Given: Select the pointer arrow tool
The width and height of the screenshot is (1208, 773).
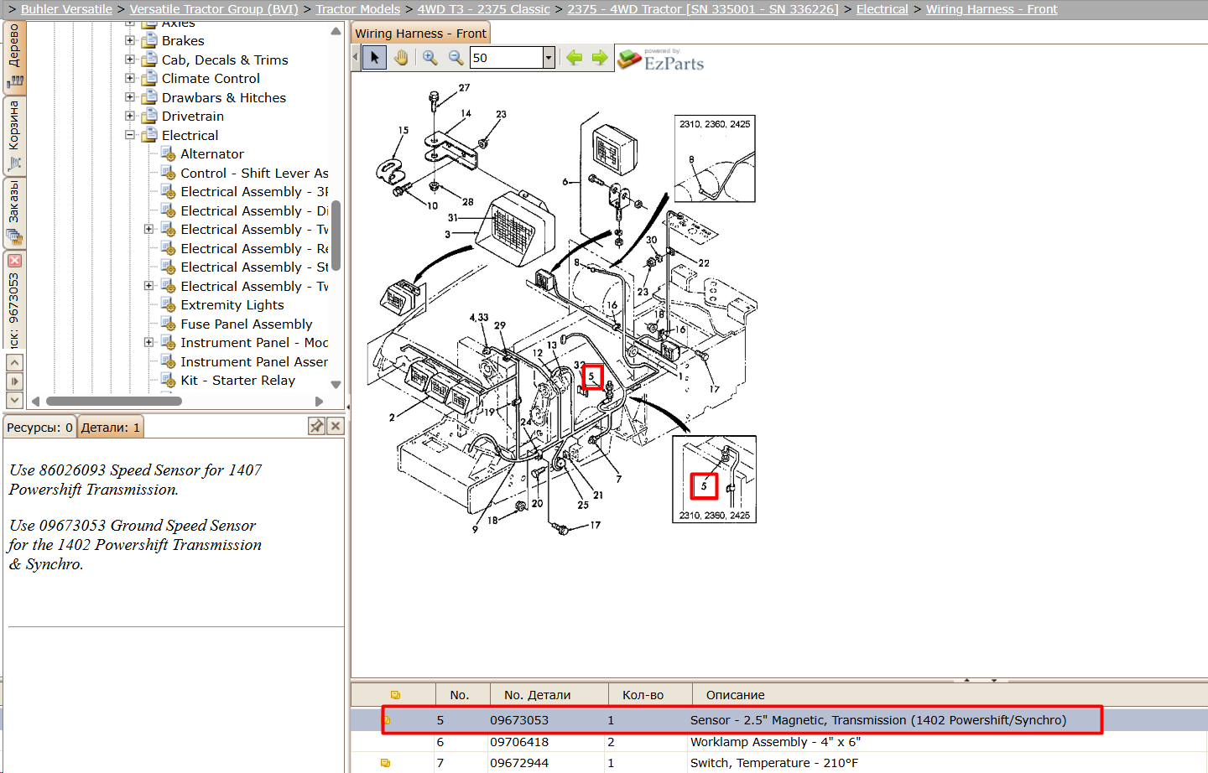Looking at the screenshot, I should [374, 58].
